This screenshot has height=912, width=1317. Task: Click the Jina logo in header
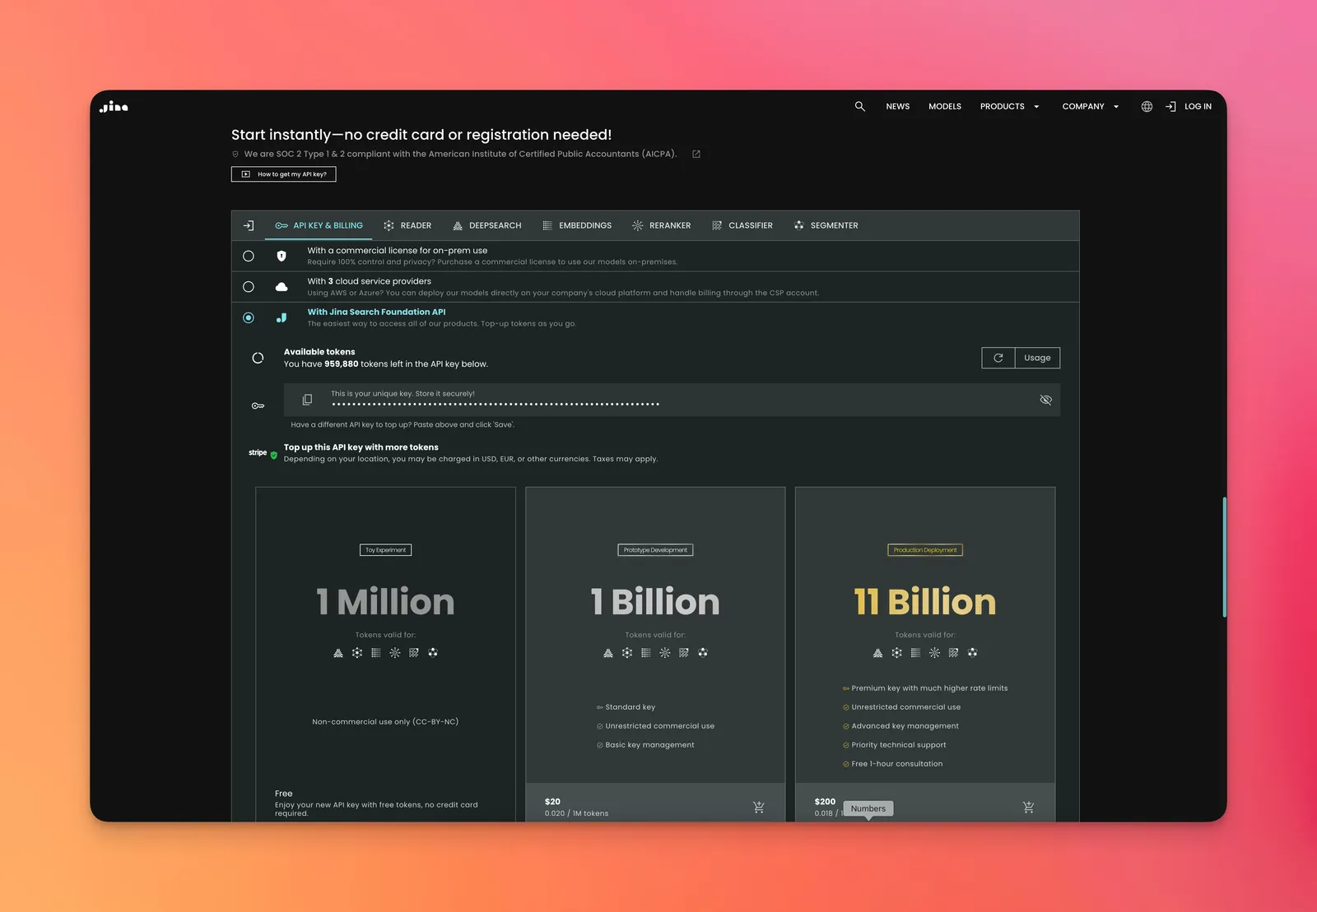pyautogui.click(x=114, y=107)
